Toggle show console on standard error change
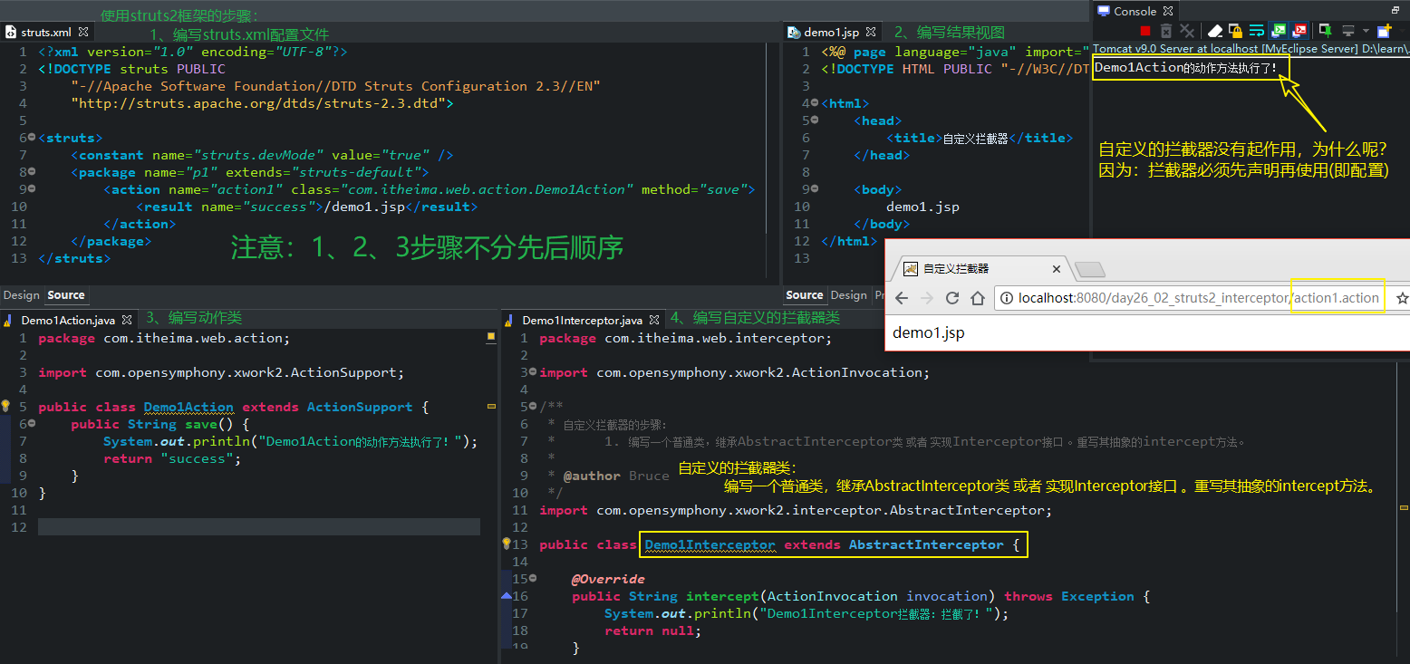 click(x=1299, y=31)
